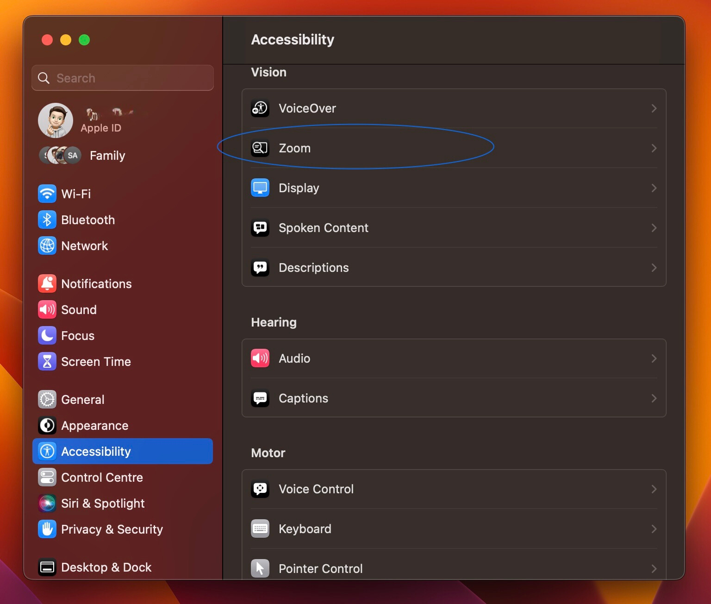Click the Captions bubble icon

260,398
